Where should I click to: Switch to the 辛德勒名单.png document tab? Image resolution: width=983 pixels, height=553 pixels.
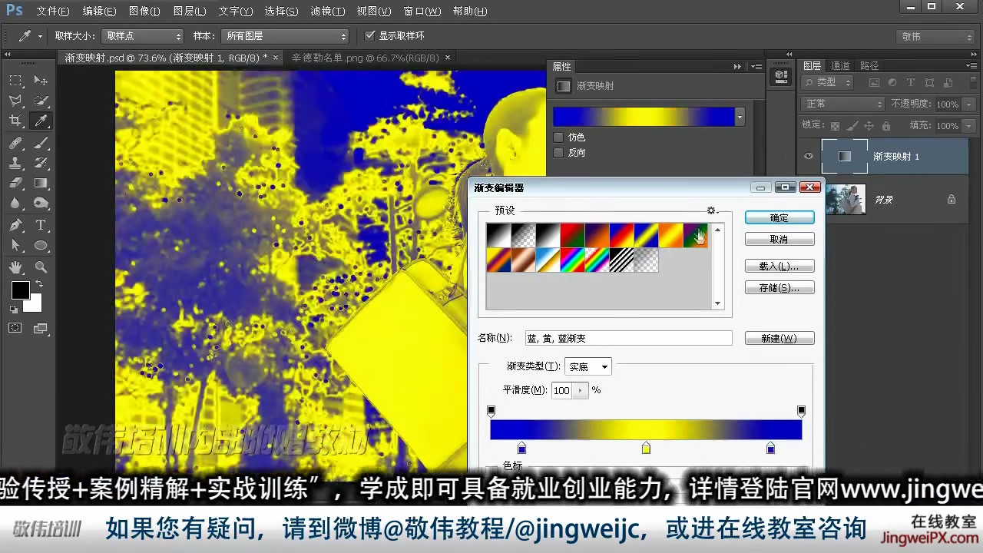tap(366, 58)
